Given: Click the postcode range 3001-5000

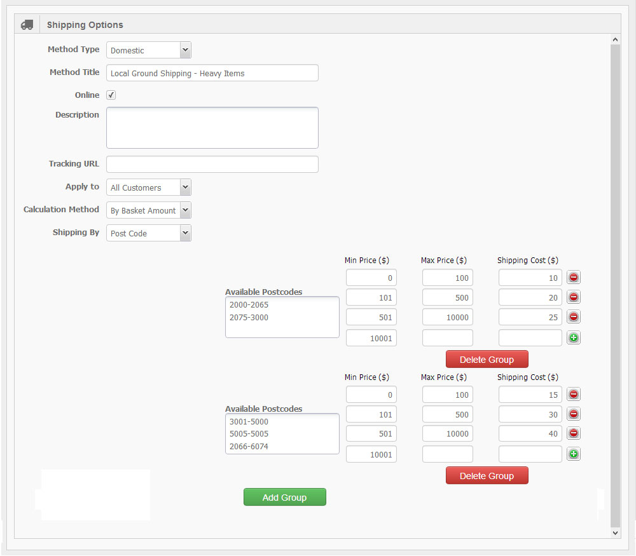Looking at the screenshot, I should (x=249, y=421).
